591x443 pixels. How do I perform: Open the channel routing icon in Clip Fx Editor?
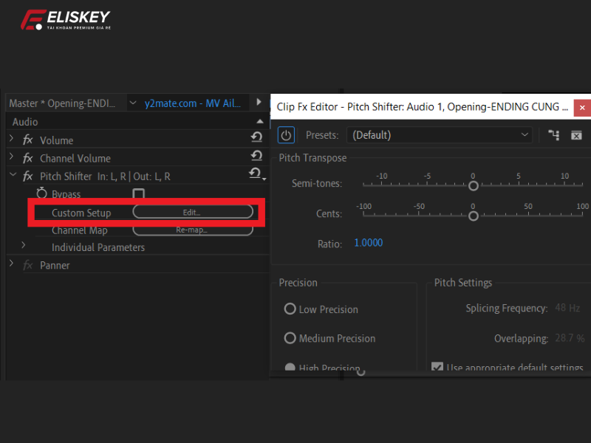[x=553, y=135]
